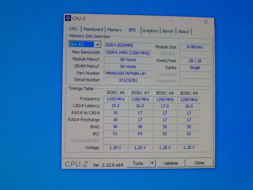This screenshot has width=253, height=190.
Task: Click the CAS# Latency 18.0 cell
Action: pos(189,106)
